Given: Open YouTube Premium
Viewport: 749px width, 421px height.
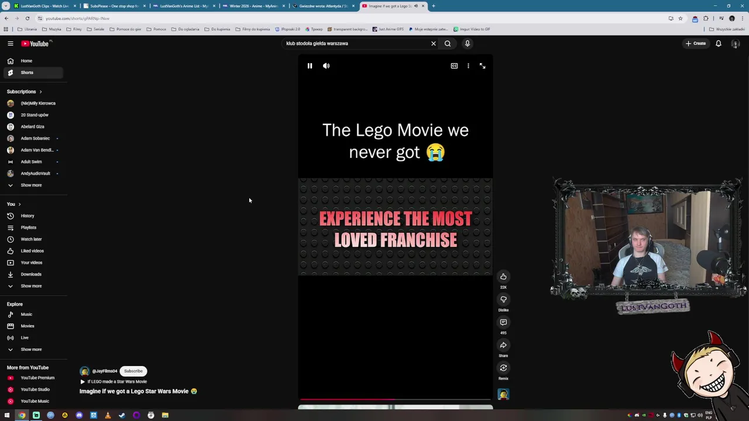Looking at the screenshot, I should (x=32, y=378).
